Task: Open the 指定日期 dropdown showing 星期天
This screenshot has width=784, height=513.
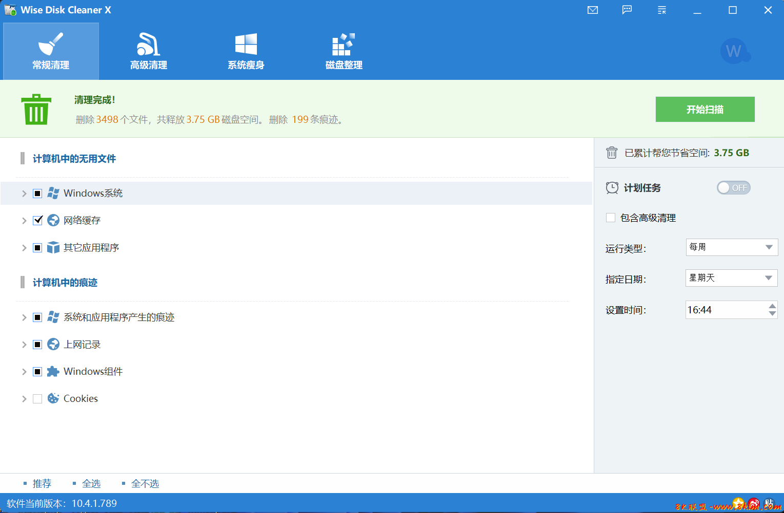Action: [x=731, y=278]
